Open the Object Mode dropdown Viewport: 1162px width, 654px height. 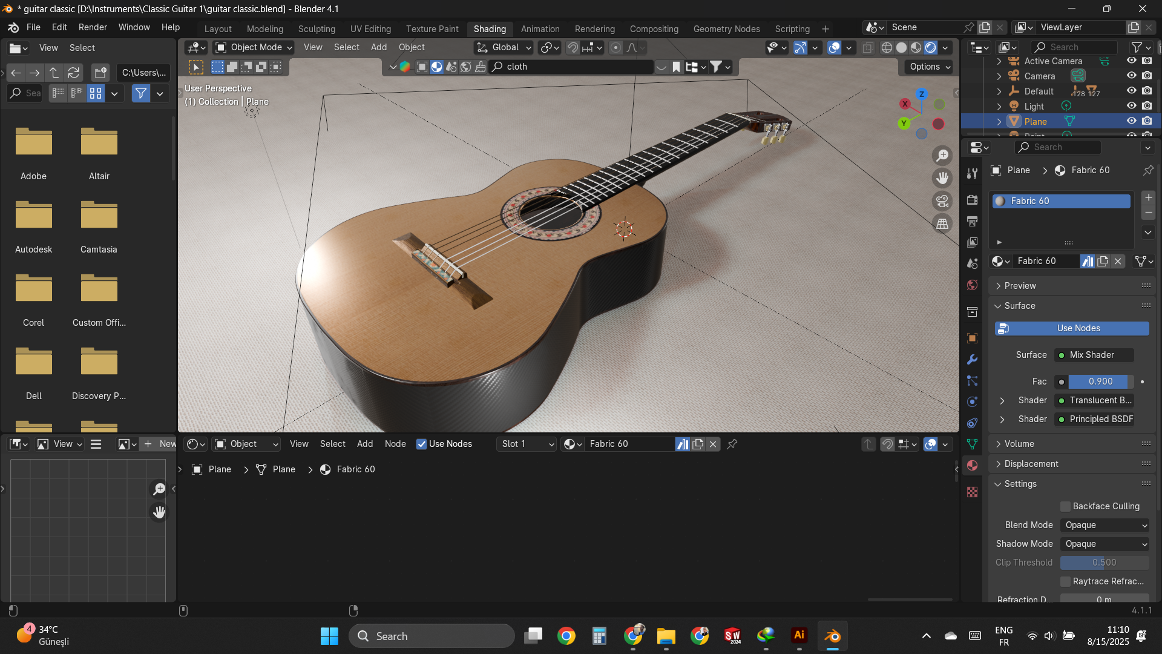pos(254,47)
